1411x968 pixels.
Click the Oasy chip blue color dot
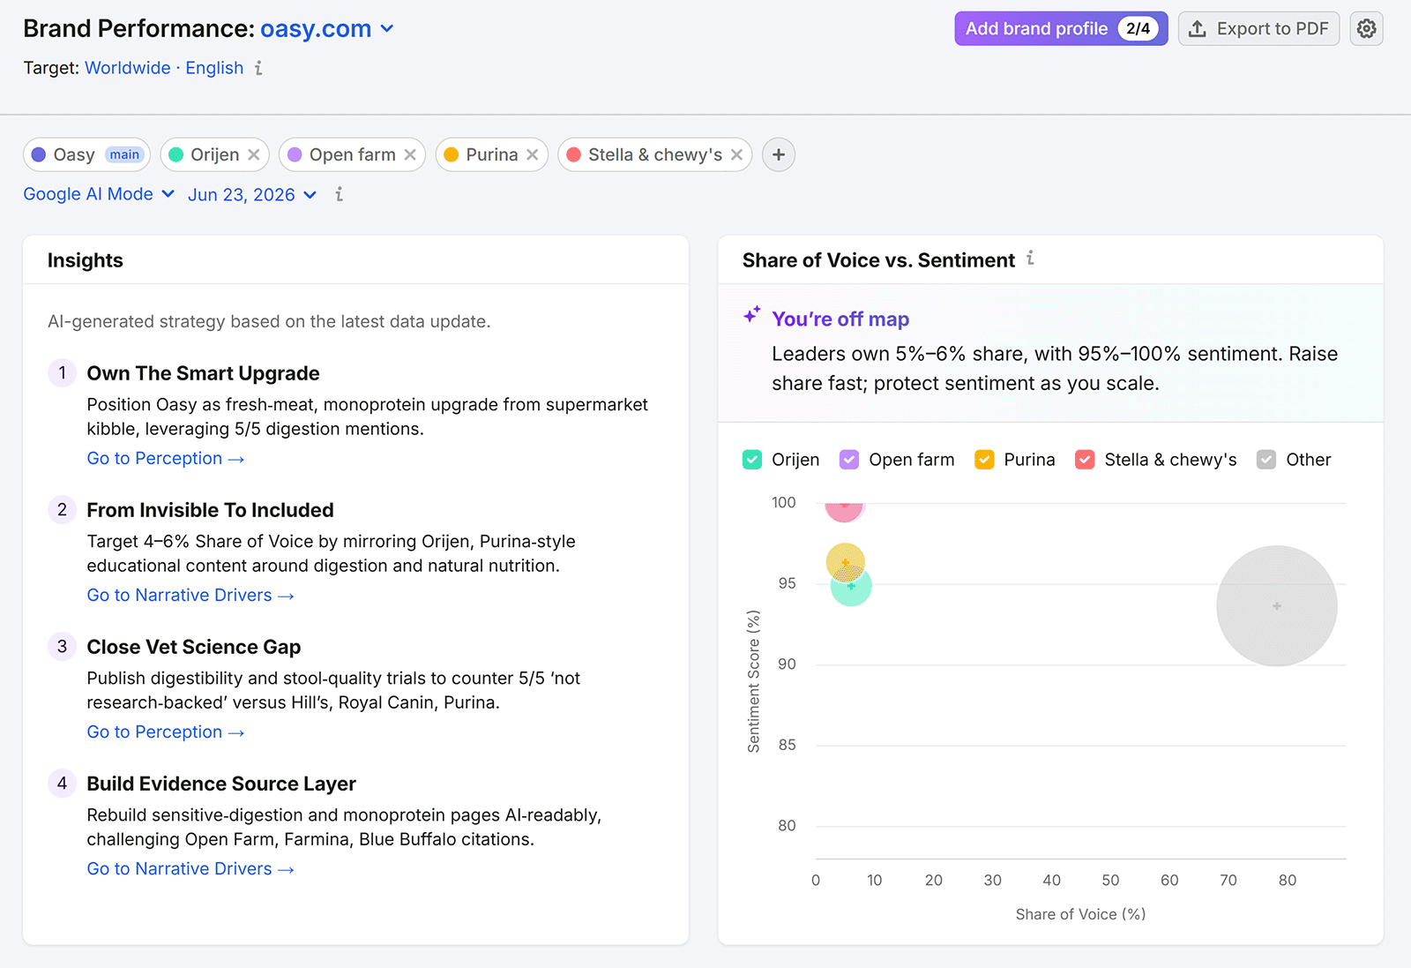point(38,154)
